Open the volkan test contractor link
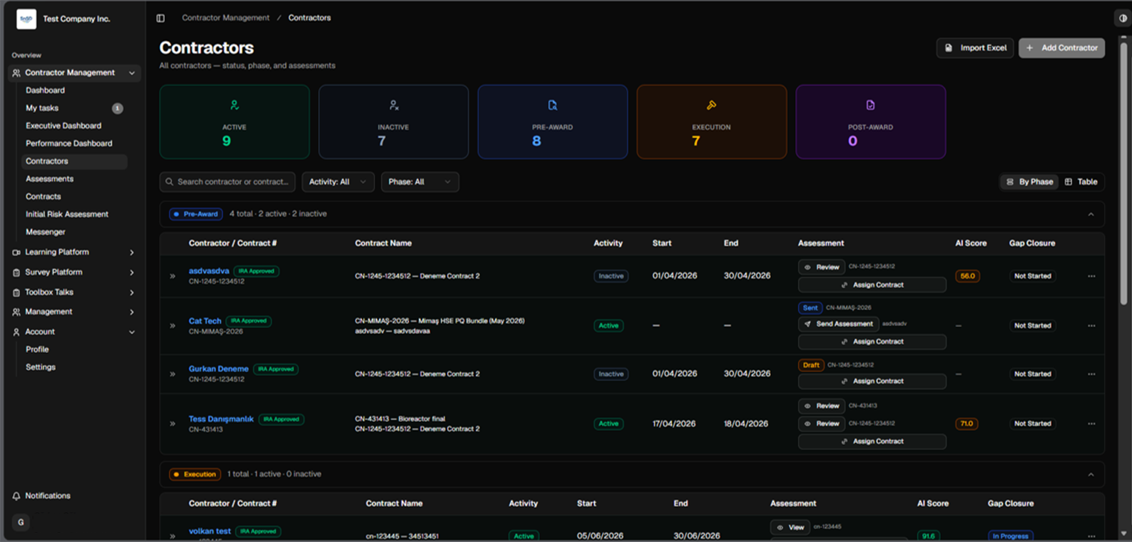Viewport: 1132px width, 542px height. (x=209, y=531)
